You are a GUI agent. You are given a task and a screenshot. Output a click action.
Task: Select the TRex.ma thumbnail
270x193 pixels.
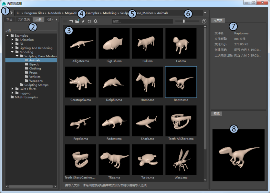point(114,160)
